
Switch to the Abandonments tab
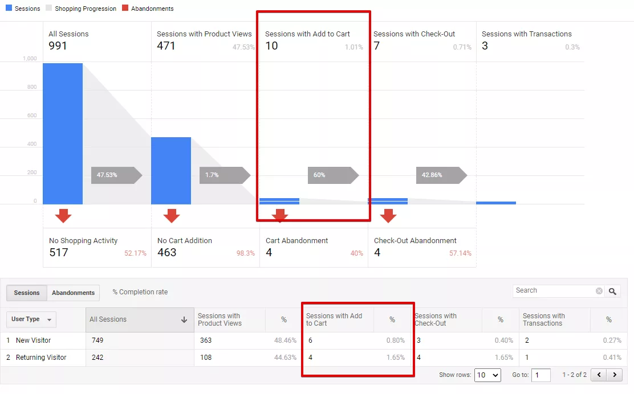[x=73, y=293]
